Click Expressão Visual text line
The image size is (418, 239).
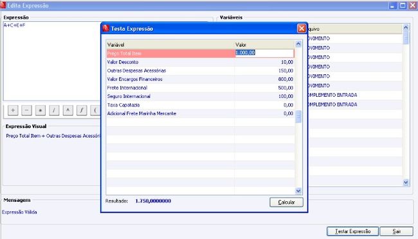[53, 136]
